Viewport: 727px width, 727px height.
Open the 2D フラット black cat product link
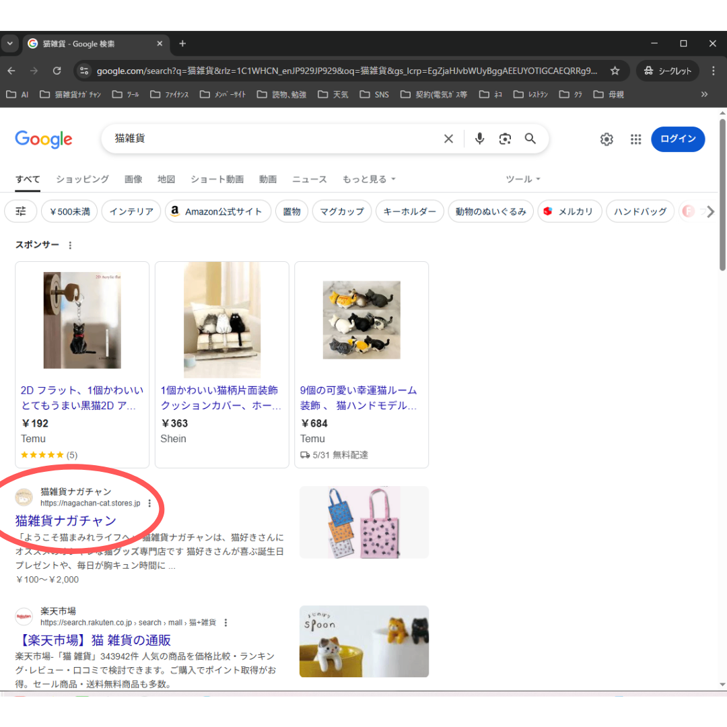[82, 398]
